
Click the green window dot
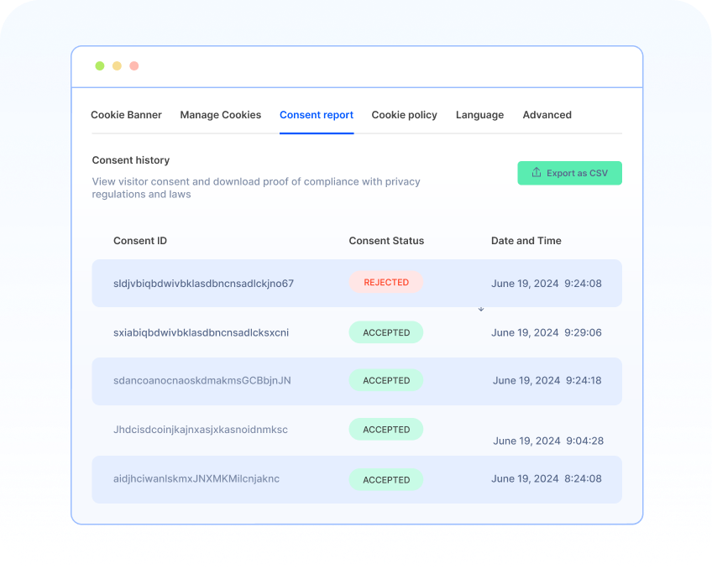[x=100, y=65]
